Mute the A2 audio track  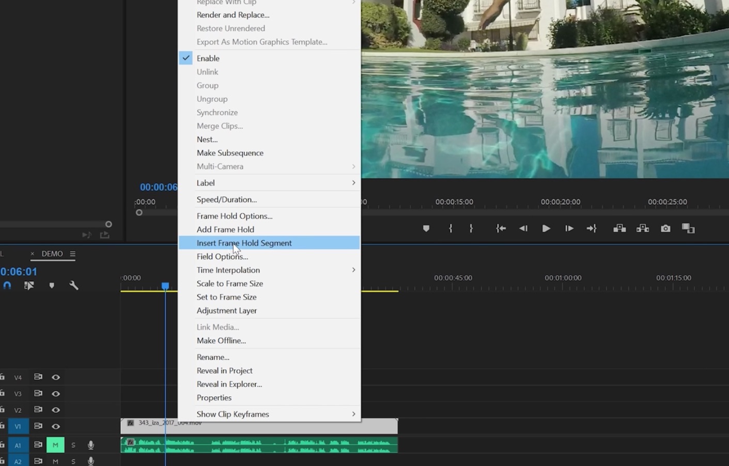(55, 461)
